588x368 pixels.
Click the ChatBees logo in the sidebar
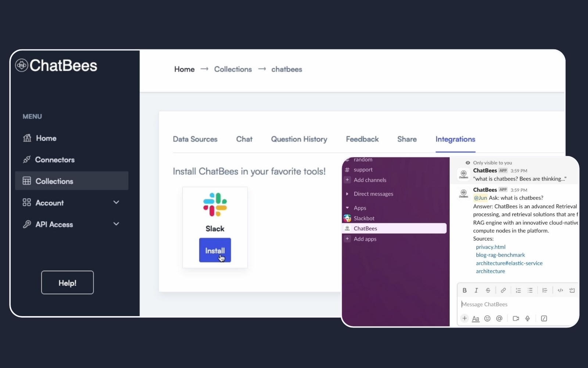(56, 66)
